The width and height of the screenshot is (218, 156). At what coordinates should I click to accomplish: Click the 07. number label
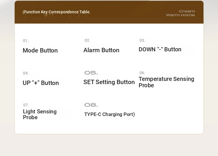tap(26, 105)
